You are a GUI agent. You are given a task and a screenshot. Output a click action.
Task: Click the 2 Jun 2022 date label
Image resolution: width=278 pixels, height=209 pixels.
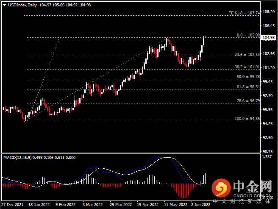(201, 205)
